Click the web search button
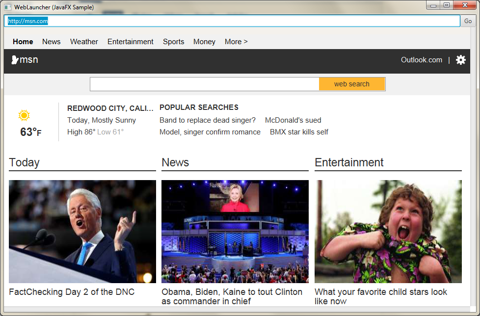Screen dimensions: 480x316 pyautogui.click(x=351, y=84)
